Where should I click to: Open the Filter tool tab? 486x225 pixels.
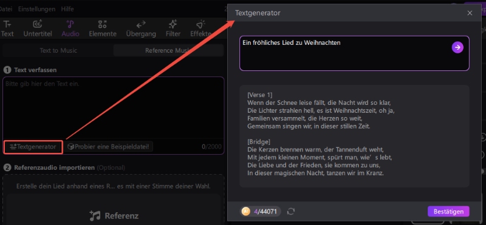pyautogui.click(x=173, y=29)
